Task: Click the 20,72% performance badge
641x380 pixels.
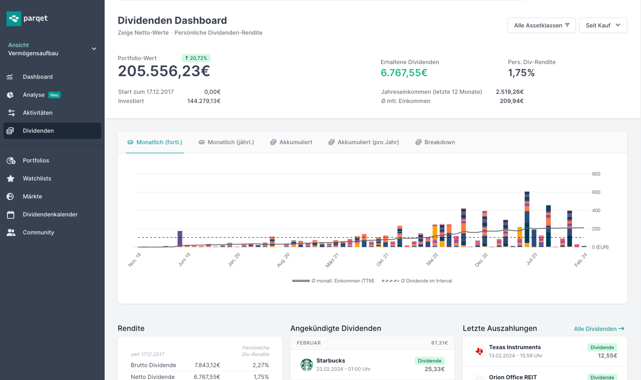Action: pyautogui.click(x=196, y=58)
